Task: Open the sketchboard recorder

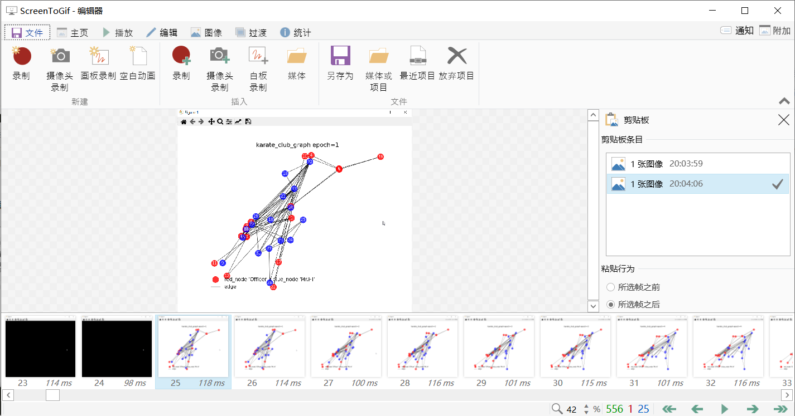Action: (x=99, y=67)
